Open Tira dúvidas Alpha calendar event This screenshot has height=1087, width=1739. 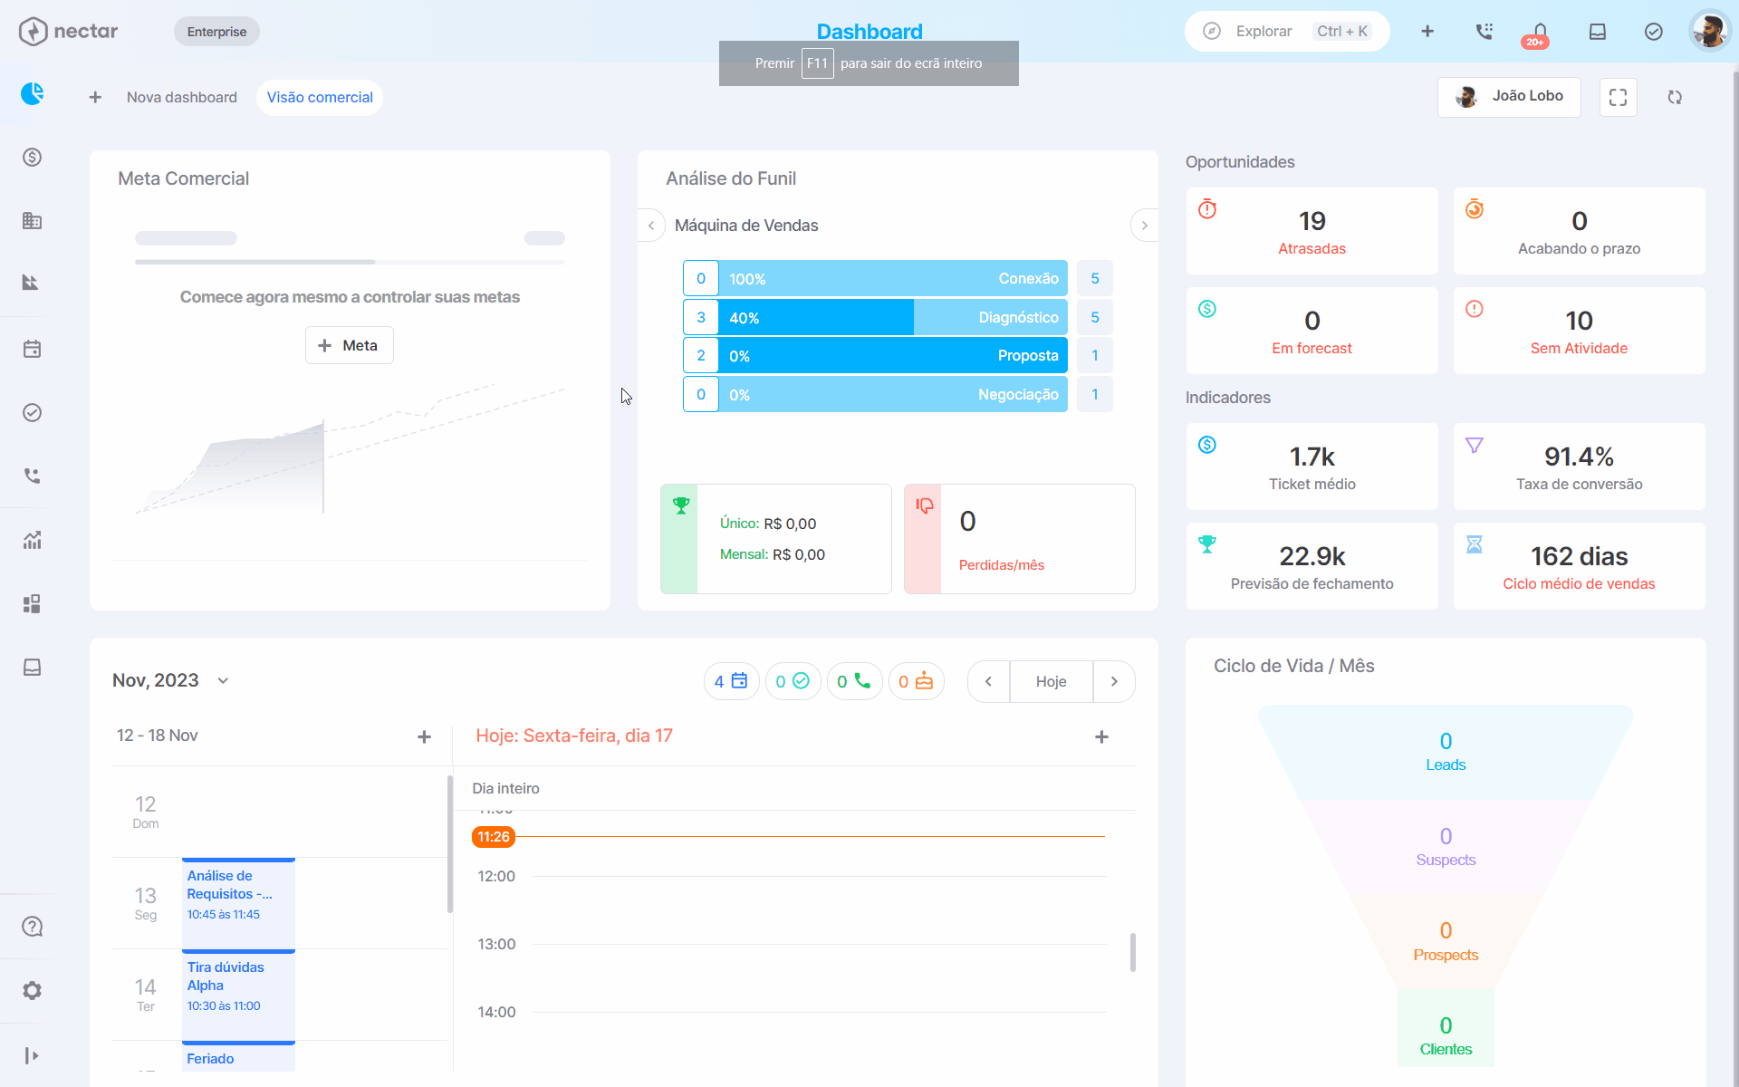(239, 994)
